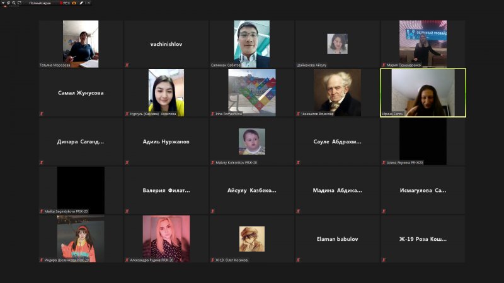Viewport: 504px width, 283px height.
Task: Select Татьяна Морозова's video tile
Action: click(81, 43)
